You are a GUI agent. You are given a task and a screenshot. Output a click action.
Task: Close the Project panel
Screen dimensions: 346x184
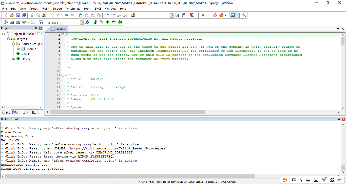coord(41,28)
